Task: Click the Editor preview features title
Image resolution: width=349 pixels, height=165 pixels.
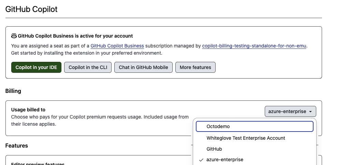Action: click(x=38, y=163)
